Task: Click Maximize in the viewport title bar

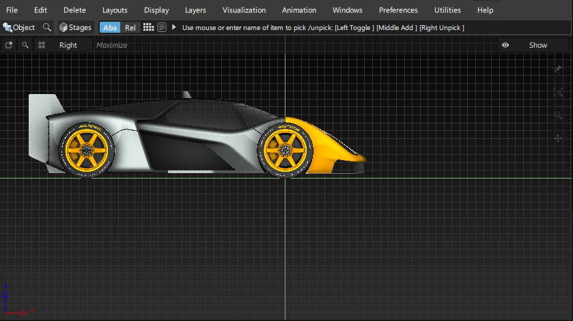Action: tap(112, 45)
